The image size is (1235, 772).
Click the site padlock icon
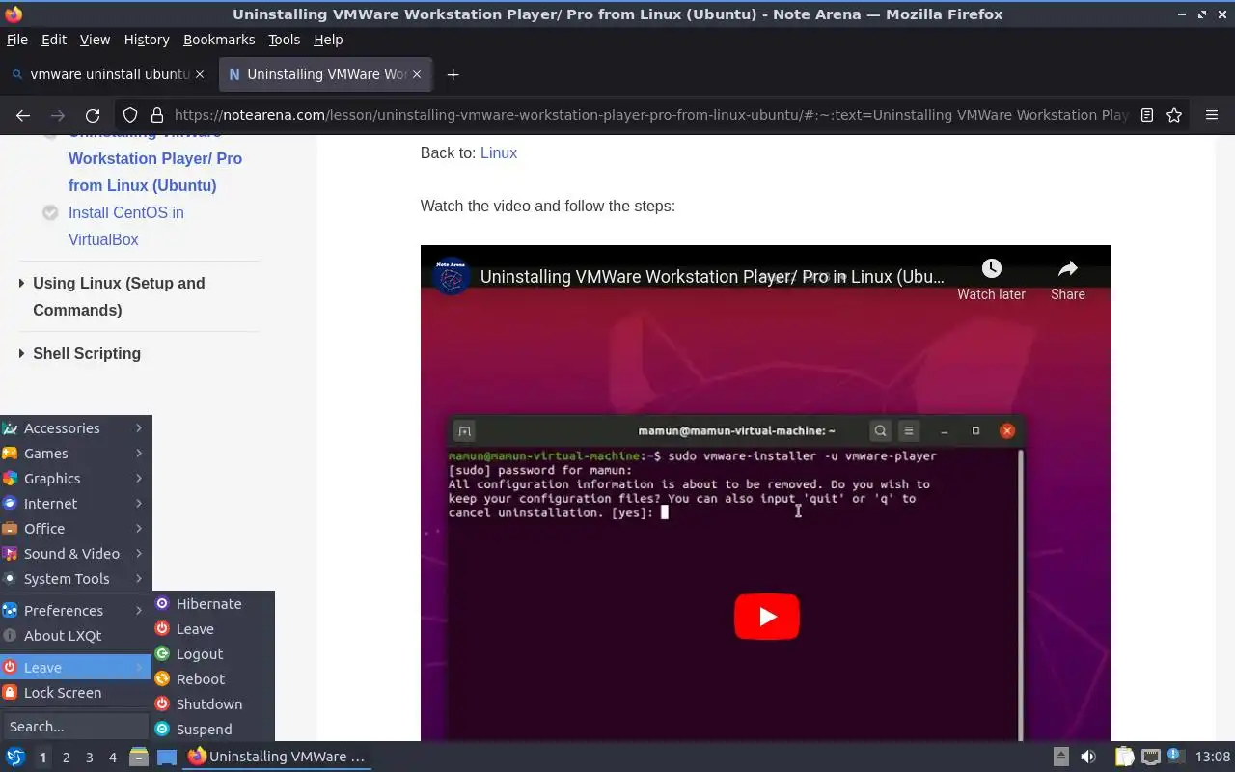point(156,115)
